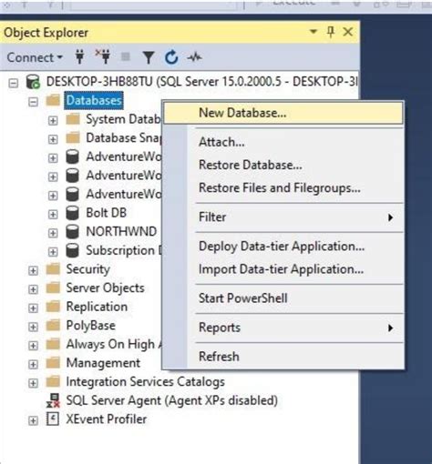
Task: Click the Subscription database cylinder icon
Action: tap(73, 250)
